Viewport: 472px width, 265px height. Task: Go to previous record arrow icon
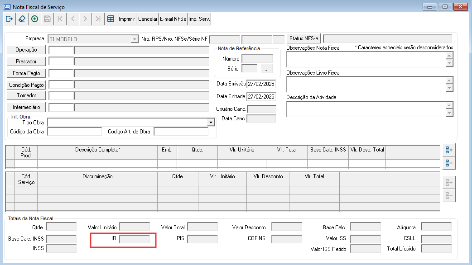click(x=72, y=19)
